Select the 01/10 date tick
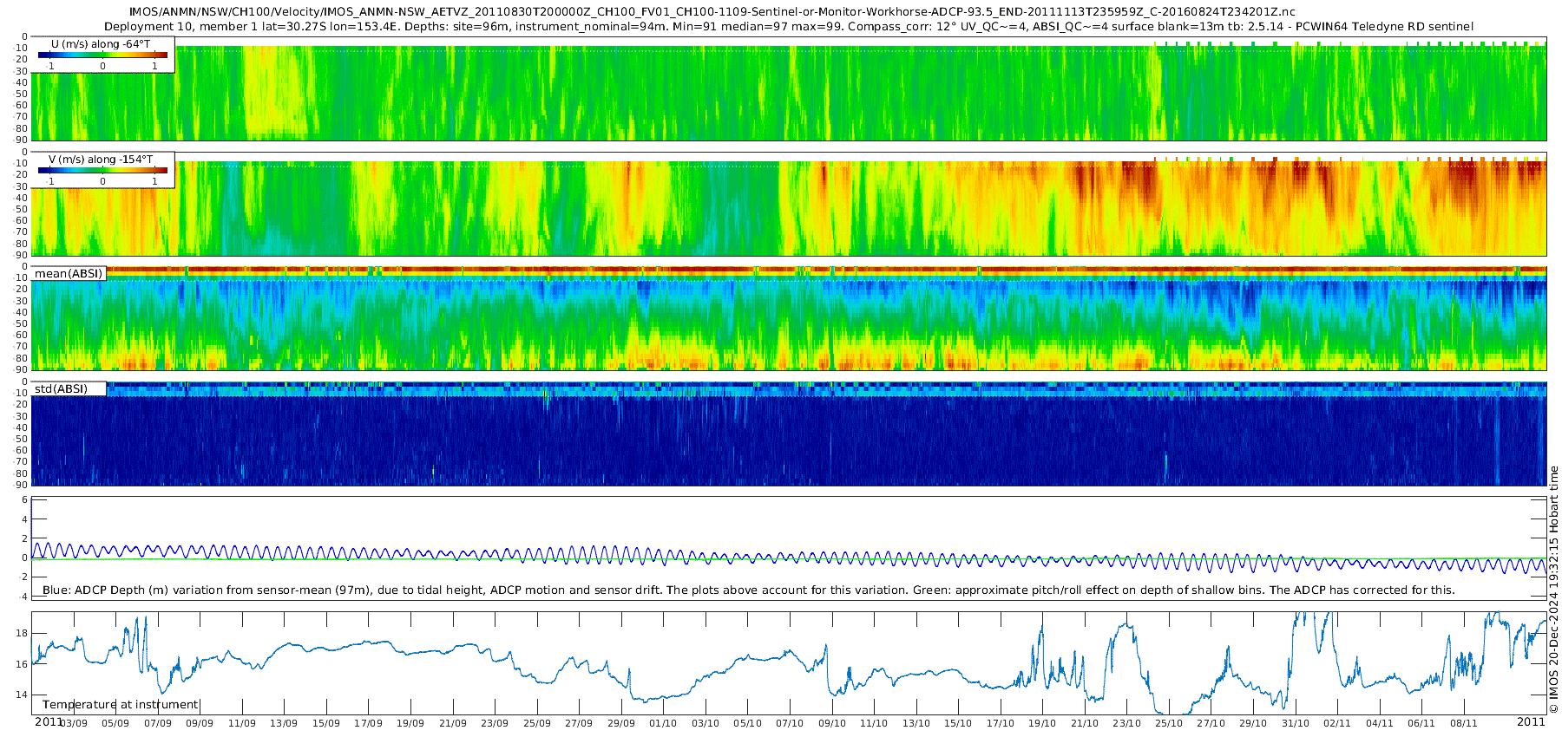This screenshot has height=737, width=1562. click(x=663, y=723)
